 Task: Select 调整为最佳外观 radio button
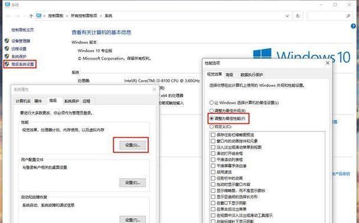[211, 111]
